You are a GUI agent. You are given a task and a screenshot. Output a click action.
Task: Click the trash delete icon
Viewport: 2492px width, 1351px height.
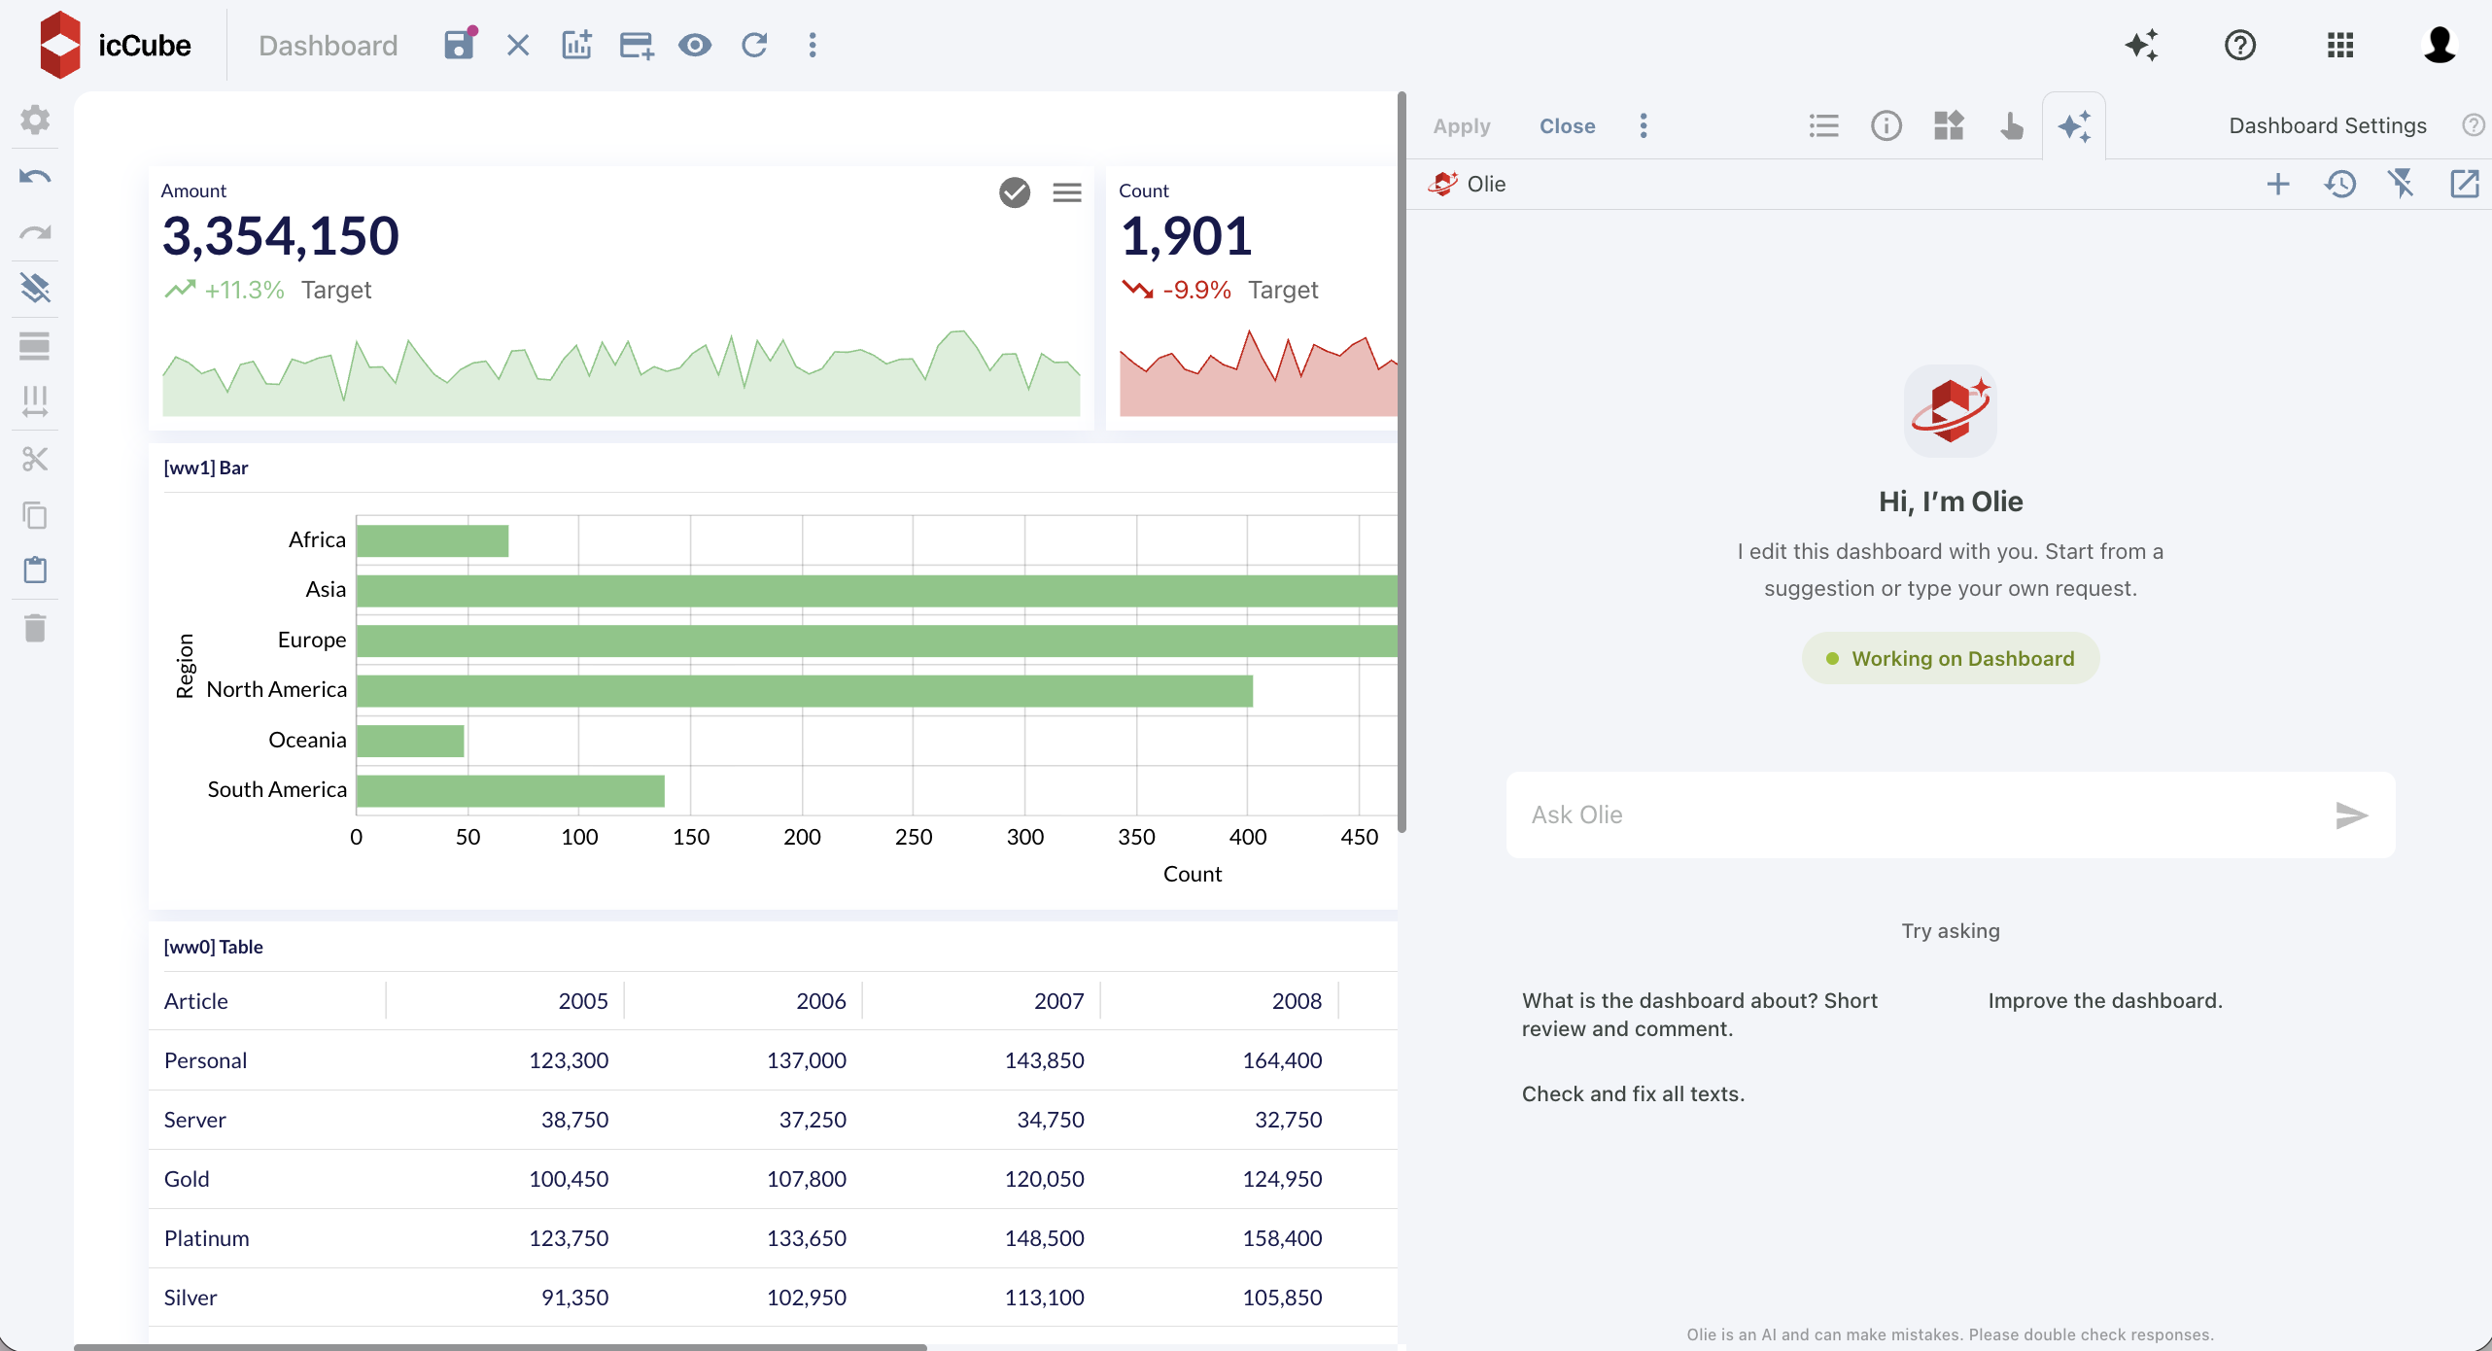[35, 628]
